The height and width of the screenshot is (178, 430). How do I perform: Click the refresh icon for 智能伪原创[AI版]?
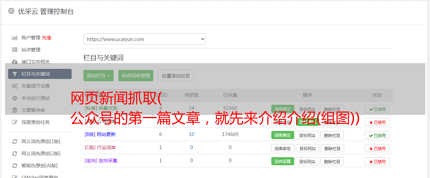(15, 166)
